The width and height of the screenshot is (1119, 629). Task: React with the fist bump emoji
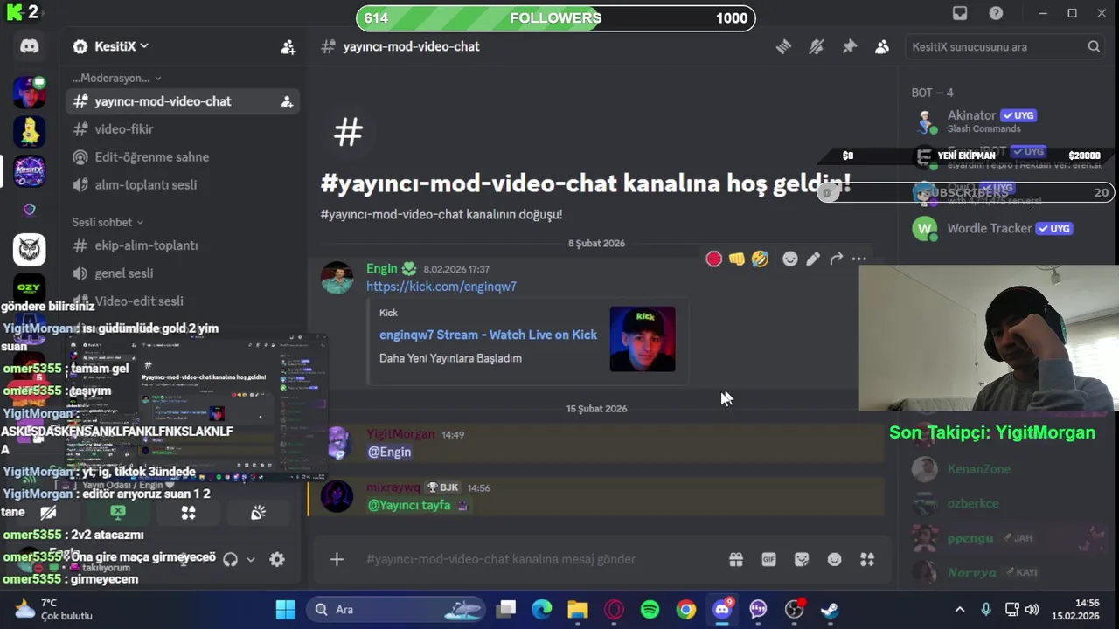(737, 259)
